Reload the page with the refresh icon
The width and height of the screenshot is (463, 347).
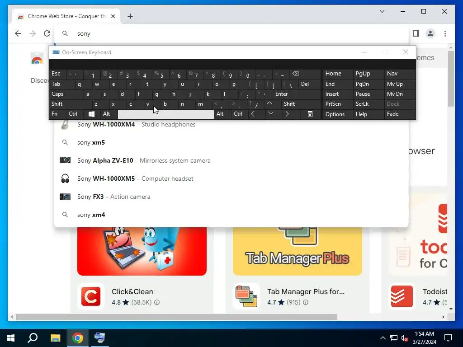pyautogui.click(x=47, y=33)
